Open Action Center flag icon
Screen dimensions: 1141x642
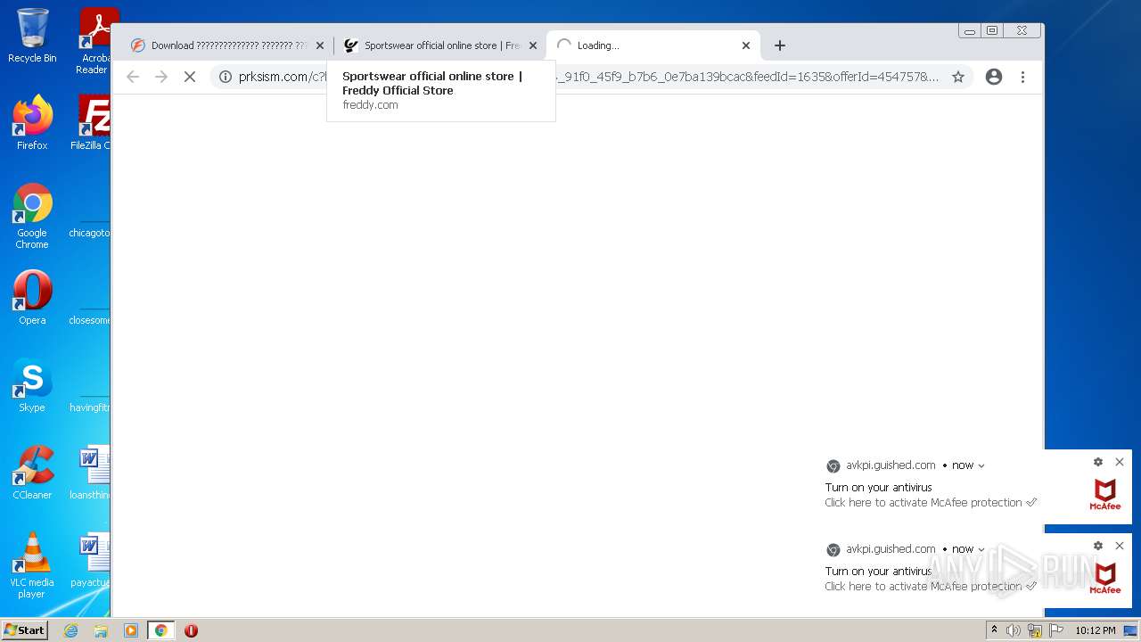click(x=1056, y=630)
